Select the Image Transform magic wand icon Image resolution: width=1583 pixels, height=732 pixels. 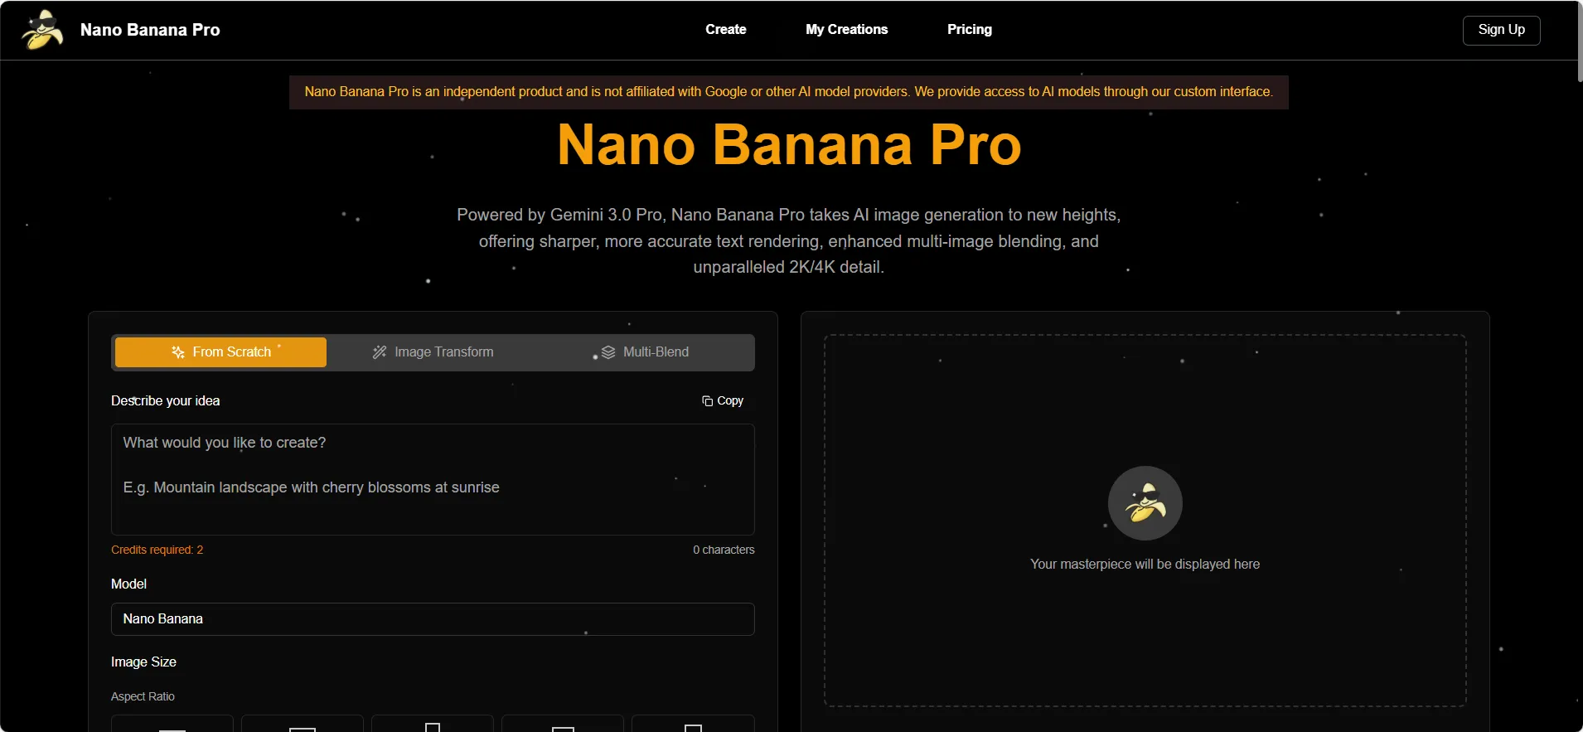(x=380, y=352)
